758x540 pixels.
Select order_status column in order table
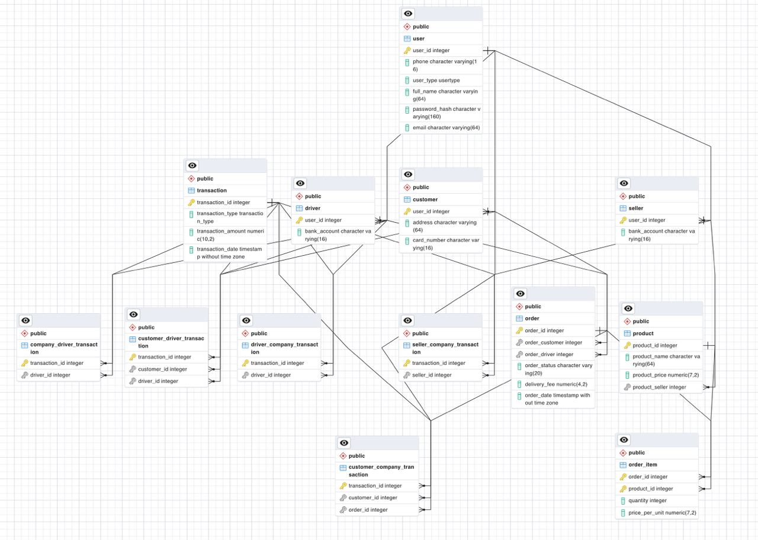[x=553, y=369]
